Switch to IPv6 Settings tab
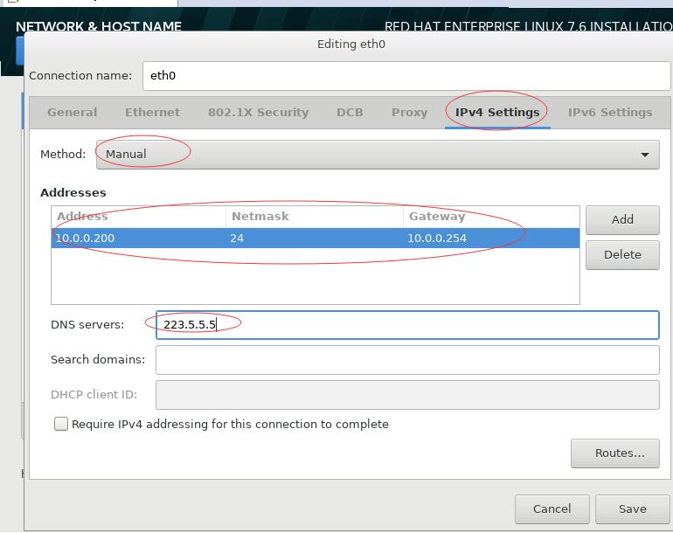This screenshot has width=673, height=533. point(609,112)
